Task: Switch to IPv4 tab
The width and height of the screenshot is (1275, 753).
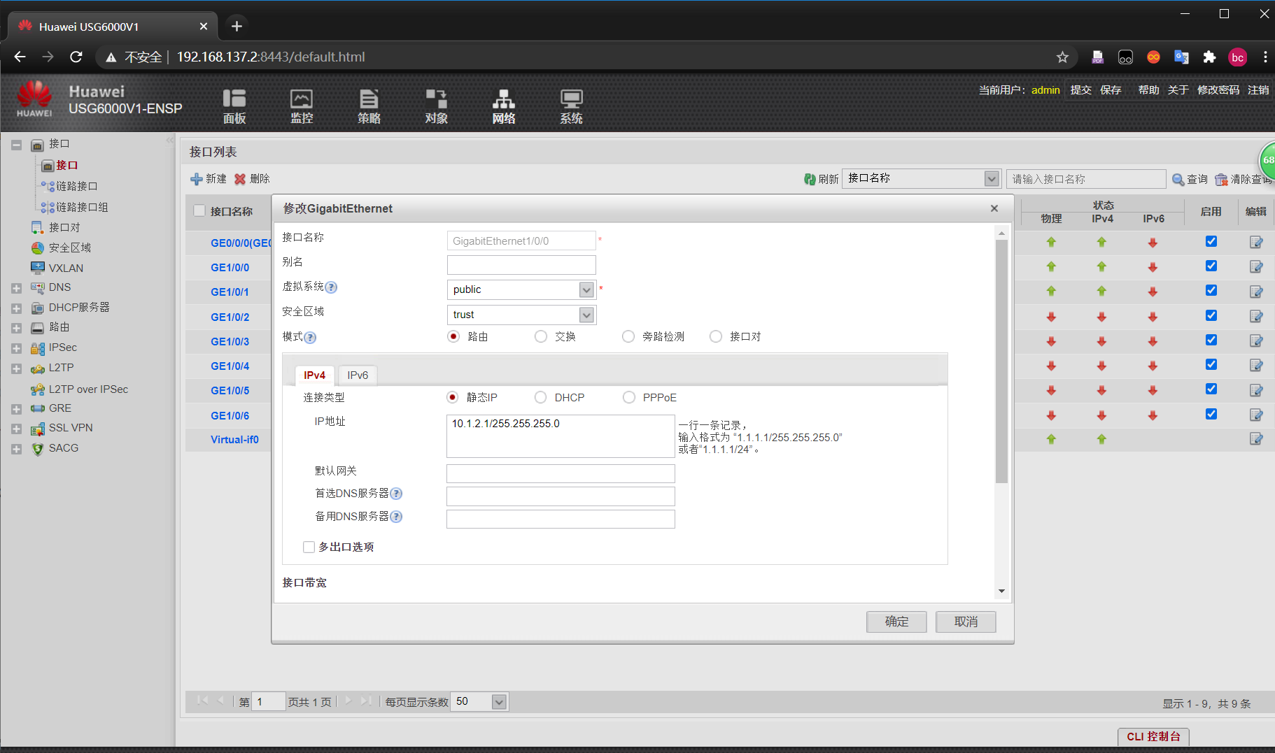Action: pos(315,375)
